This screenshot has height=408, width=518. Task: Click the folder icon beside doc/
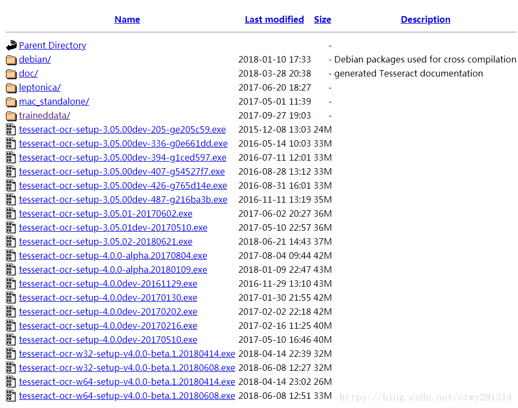click(11, 74)
